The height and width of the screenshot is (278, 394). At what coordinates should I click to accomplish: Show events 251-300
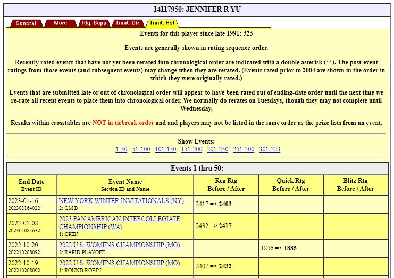(244, 149)
